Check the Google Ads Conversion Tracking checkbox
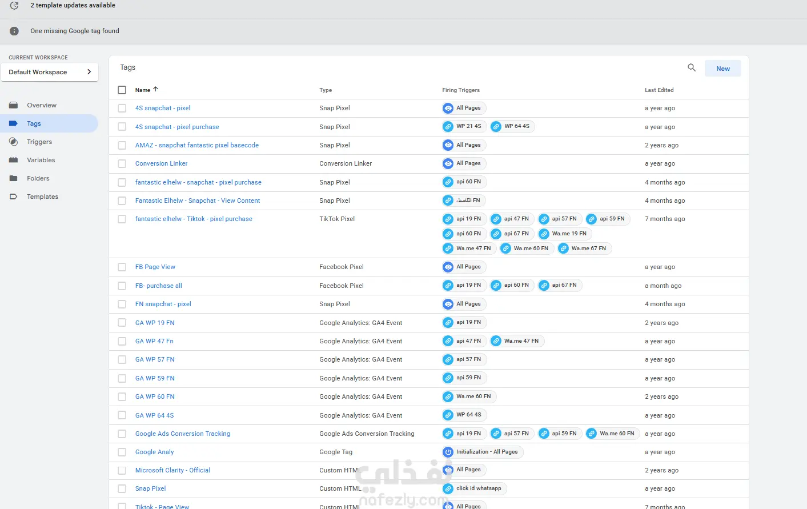 click(122, 434)
